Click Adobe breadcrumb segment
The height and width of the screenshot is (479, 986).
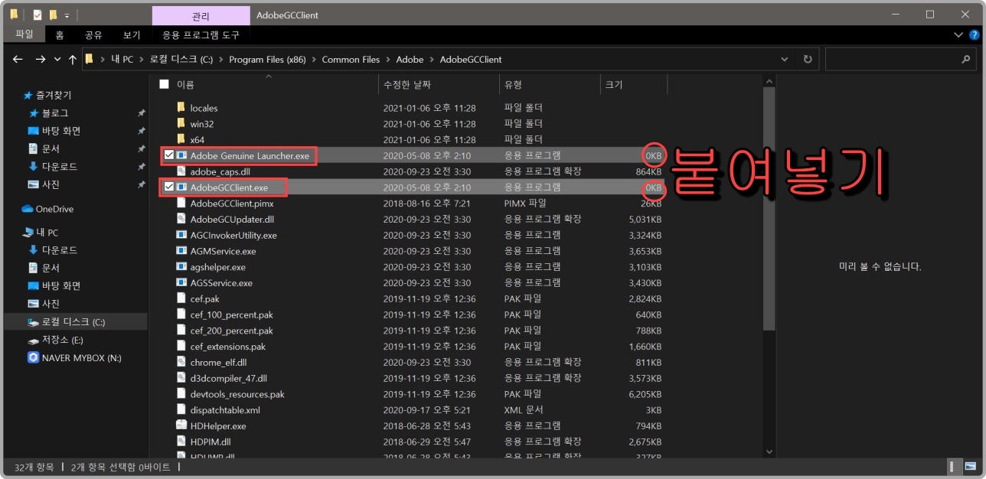410,59
